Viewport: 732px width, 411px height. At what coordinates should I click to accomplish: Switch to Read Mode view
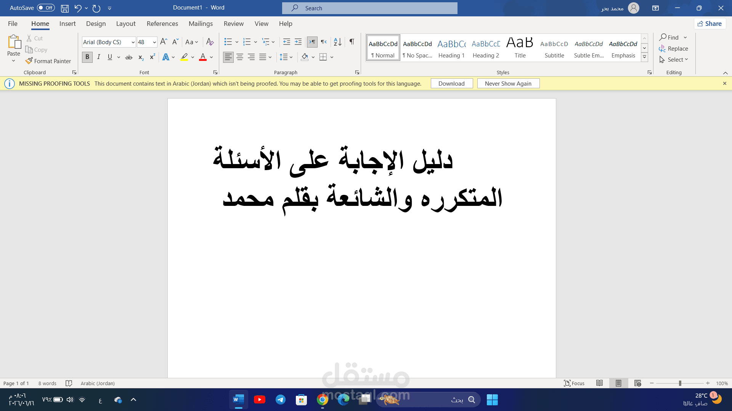click(599, 383)
